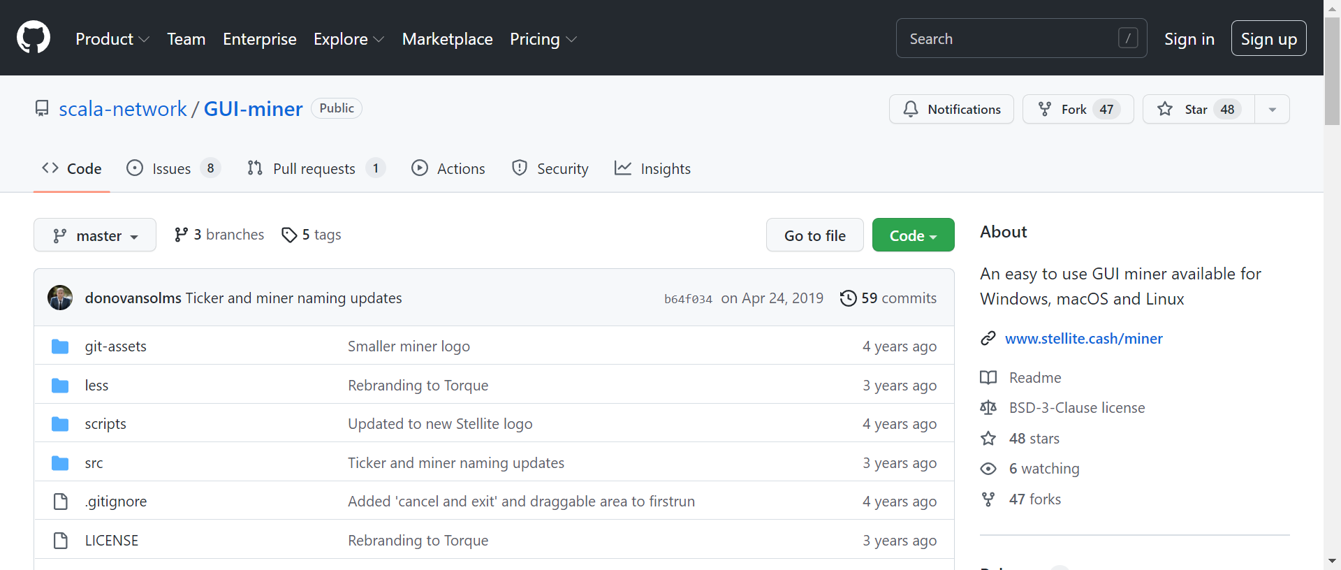Image resolution: width=1341 pixels, height=570 pixels.
Task: Click the git-assets folder icon
Action: click(x=60, y=346)
